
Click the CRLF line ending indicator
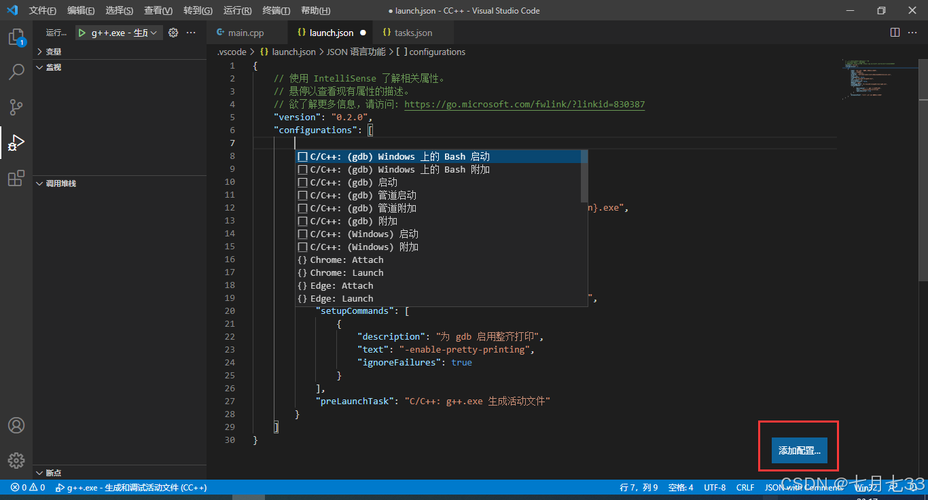pyautogui.click(x=745, y=487)
